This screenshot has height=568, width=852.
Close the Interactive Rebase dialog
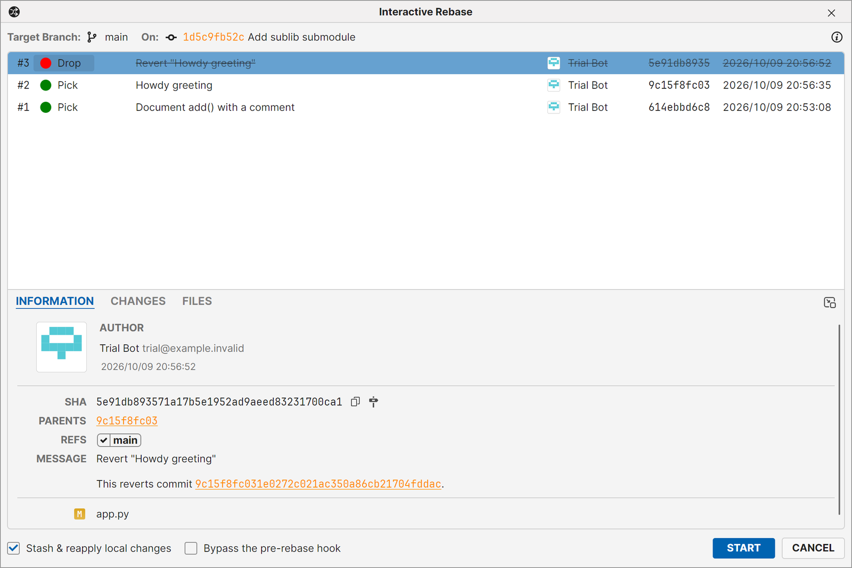coord(831,13)
